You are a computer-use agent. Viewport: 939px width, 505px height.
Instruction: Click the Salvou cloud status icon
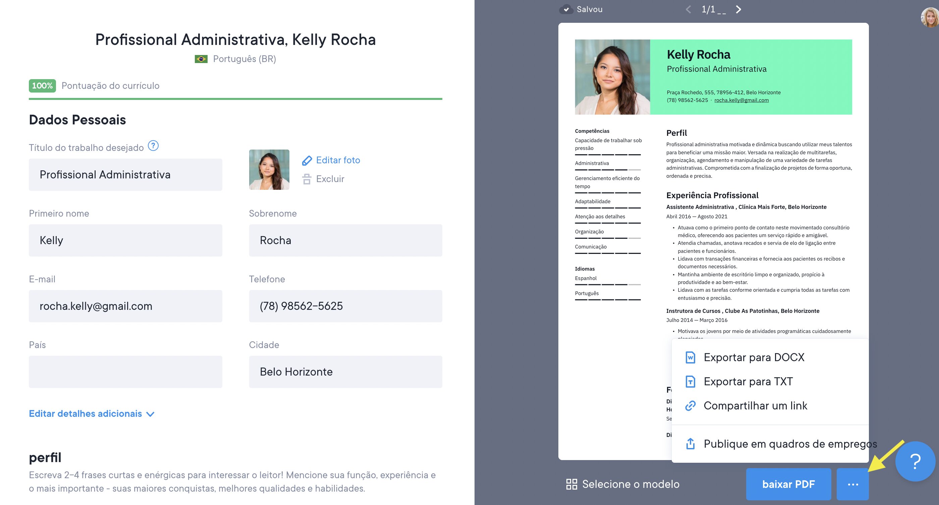(566, 9)
